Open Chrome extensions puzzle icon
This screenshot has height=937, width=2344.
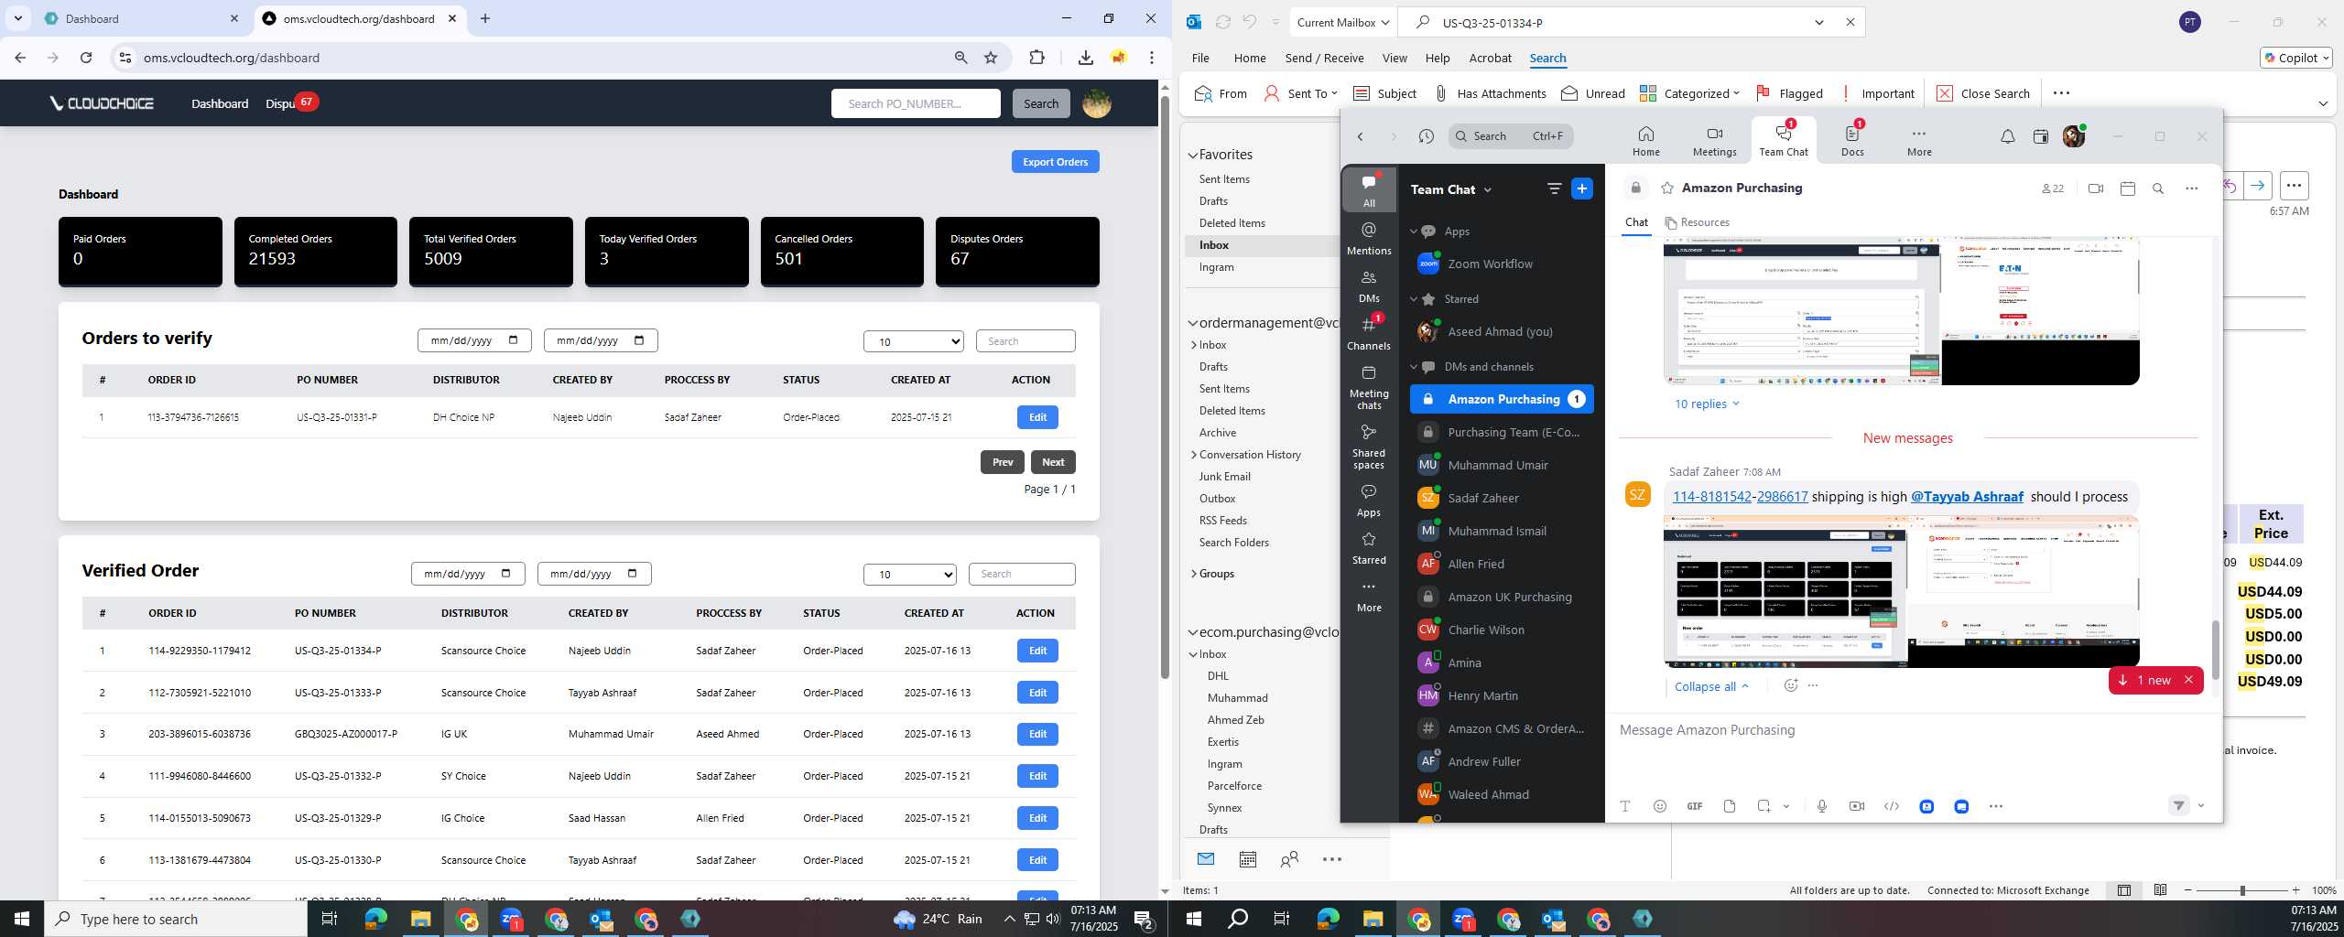point(1036,58)
